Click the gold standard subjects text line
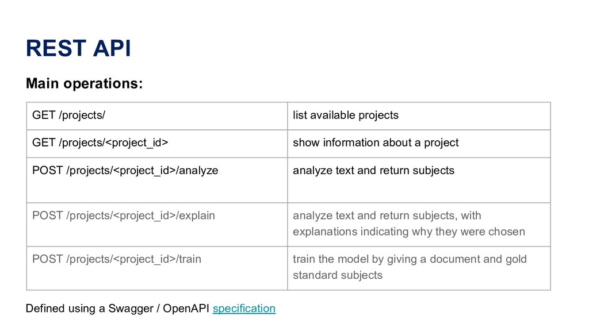The image size is (589, 331). [x=338, y=275]
